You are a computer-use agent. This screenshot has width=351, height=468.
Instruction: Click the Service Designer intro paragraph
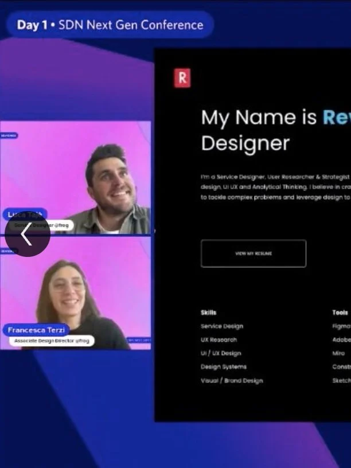[275, 187]
